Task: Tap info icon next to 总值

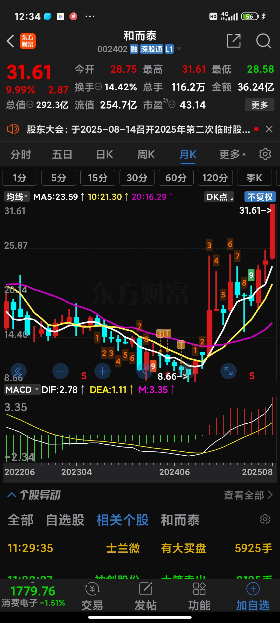Action: tap(30, 104)
